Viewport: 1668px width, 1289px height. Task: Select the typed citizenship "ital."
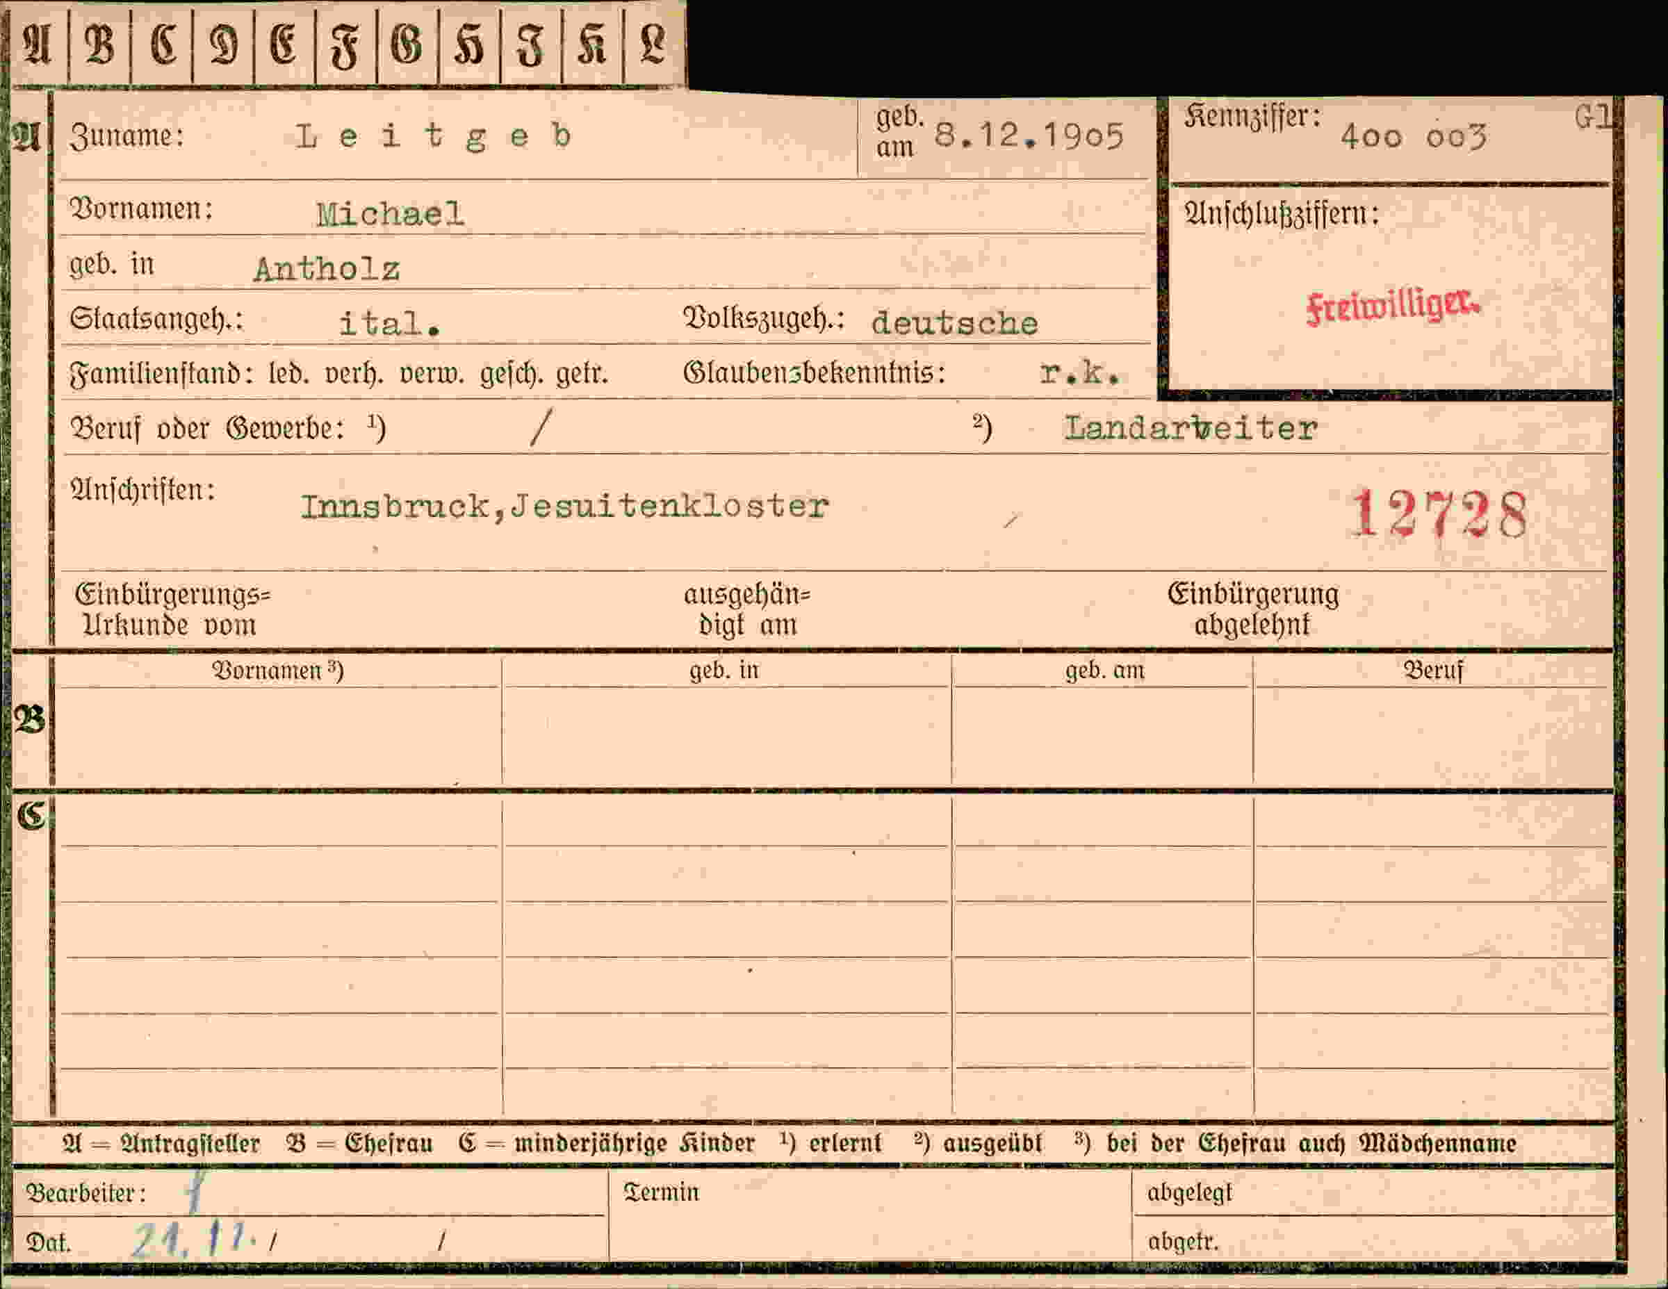(389, 323)
